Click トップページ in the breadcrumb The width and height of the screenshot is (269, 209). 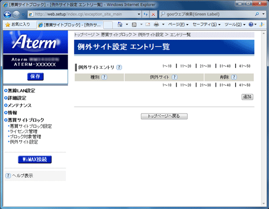(84, 35)
